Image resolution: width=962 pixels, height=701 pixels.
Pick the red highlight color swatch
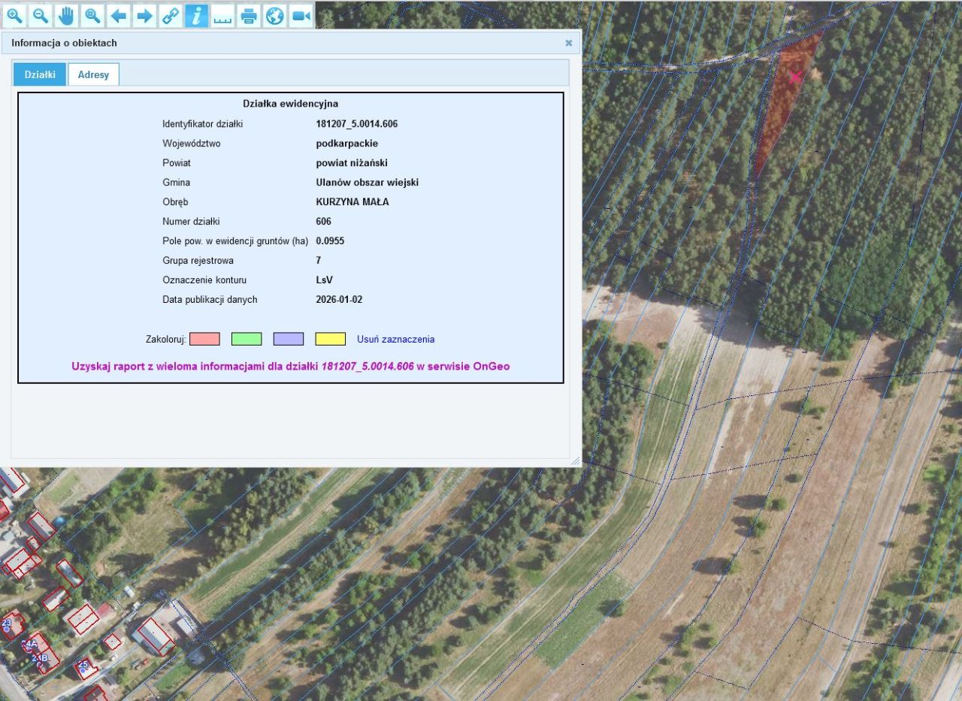[x=204, y=339]
